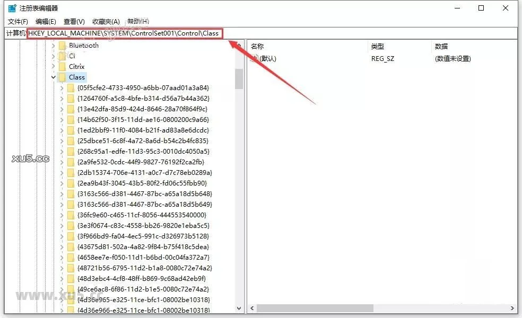Open the 查看(V) menu
This screenshot has width=522, height=318.
tap(74, 22)
